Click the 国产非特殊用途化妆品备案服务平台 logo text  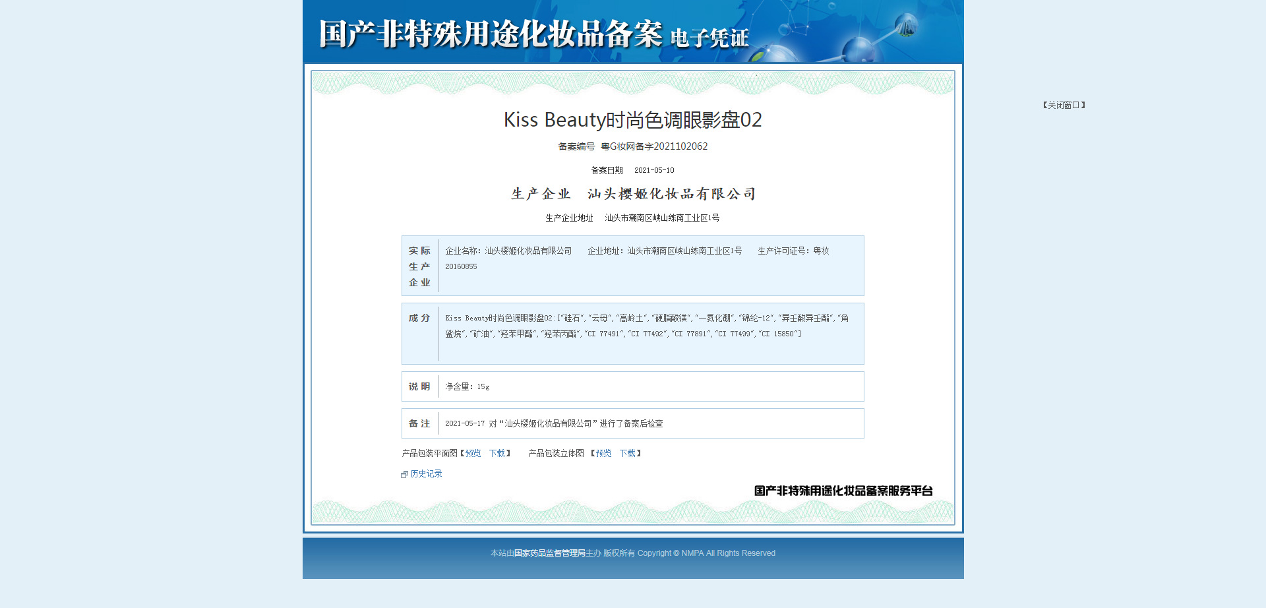pyautogui.click(x=843, y=491)
